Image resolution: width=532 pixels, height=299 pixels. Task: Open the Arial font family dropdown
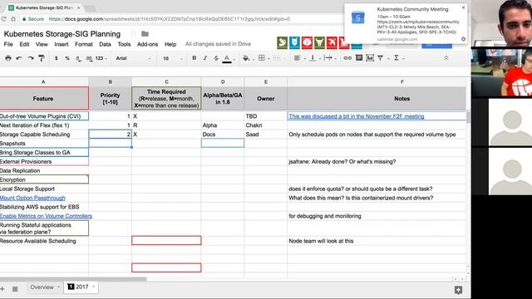133,58
